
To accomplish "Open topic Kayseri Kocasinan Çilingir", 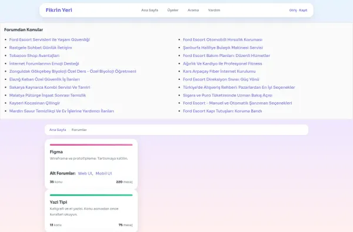I will coord(35,103).
